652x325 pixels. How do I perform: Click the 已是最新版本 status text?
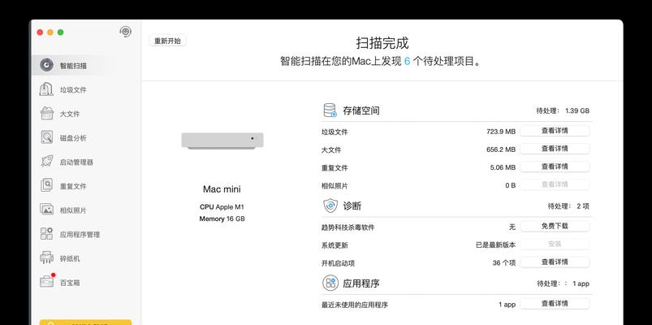coord(495,245)
